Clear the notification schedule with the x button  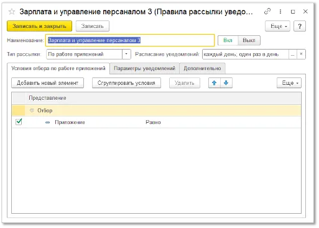[301, 55]
